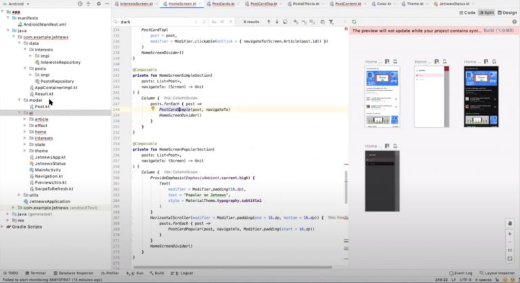Click the search field containing "dark"
This screenshot has height=283, width=520.
169,22
